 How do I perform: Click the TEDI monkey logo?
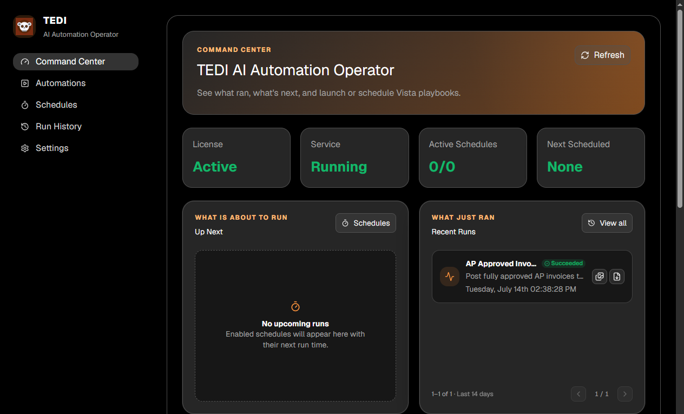(24, 27)
